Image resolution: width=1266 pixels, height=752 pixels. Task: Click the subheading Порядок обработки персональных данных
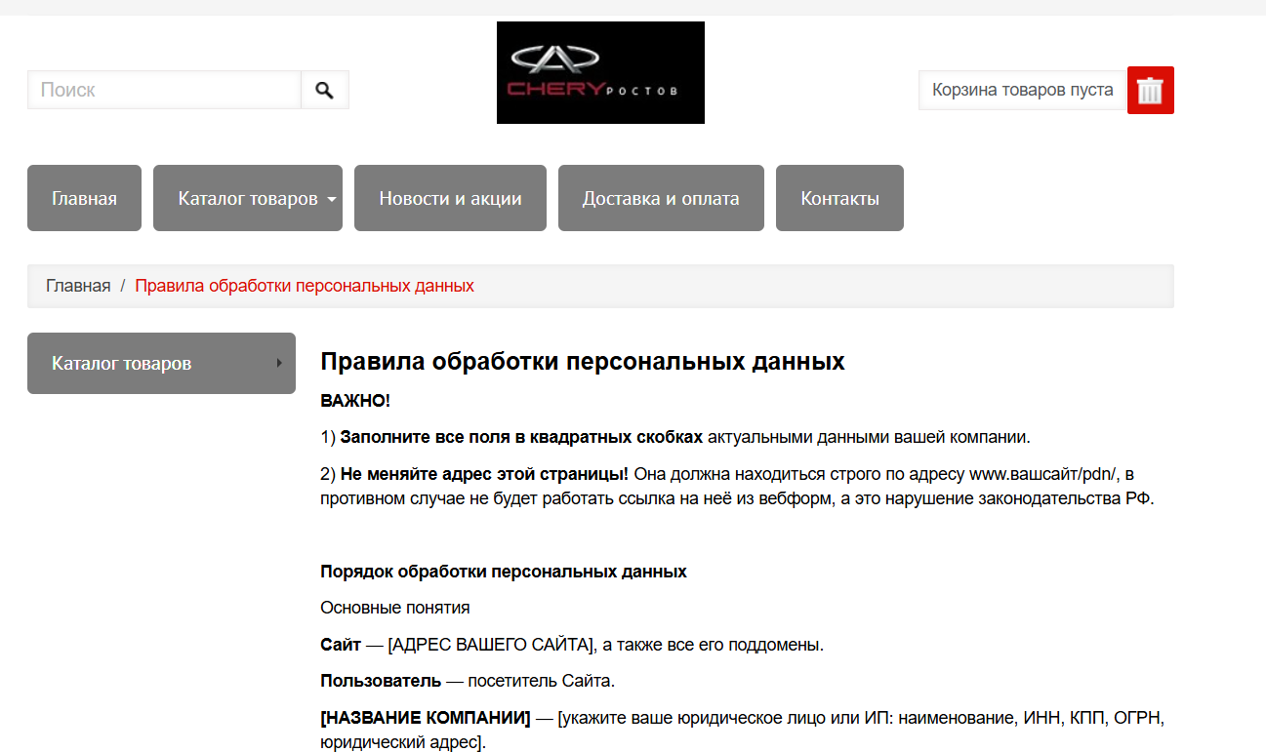[504, 572]
